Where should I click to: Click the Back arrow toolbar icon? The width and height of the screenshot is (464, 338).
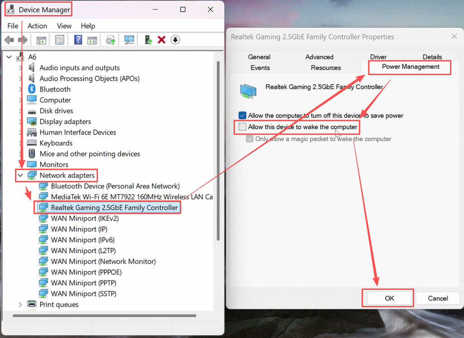9,40
